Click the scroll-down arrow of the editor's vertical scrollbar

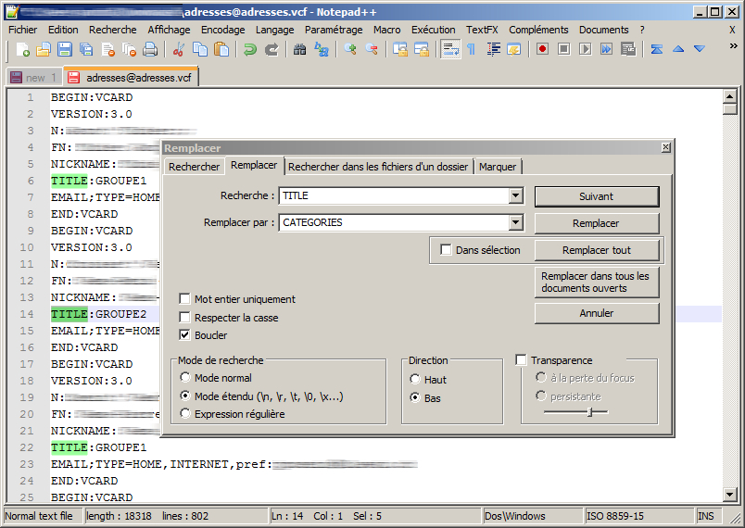[x=729, y=496]
